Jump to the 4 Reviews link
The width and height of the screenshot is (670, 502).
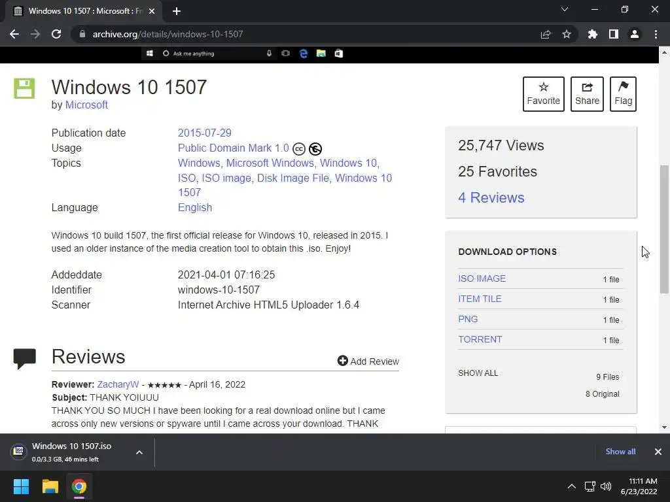(x=491, y=197)
